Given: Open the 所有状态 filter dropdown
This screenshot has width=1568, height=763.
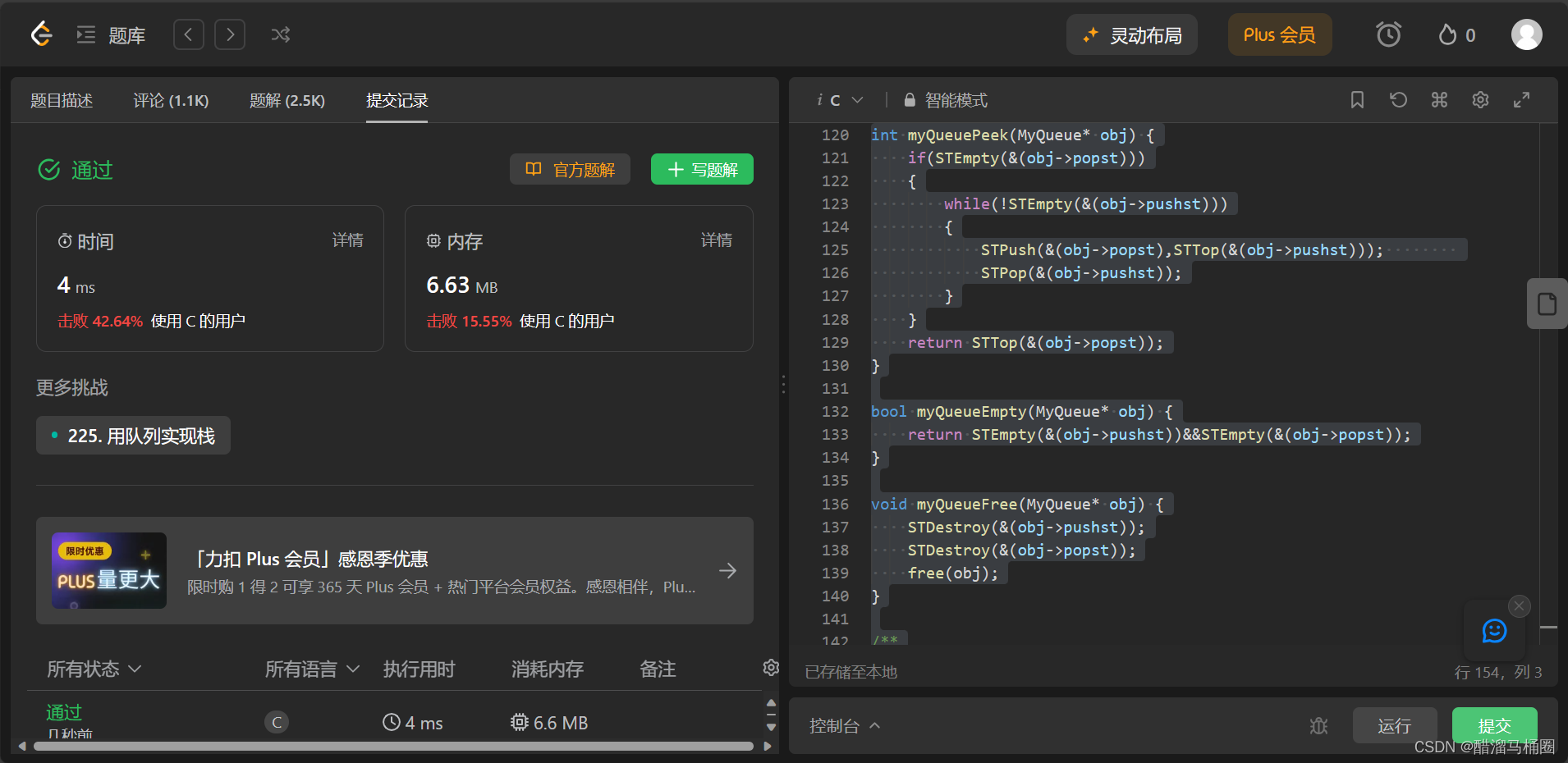Looking at the screenshot, I should click(93, 669).
